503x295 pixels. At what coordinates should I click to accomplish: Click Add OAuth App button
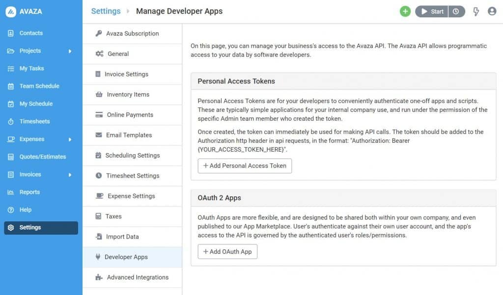coord(227,251)
